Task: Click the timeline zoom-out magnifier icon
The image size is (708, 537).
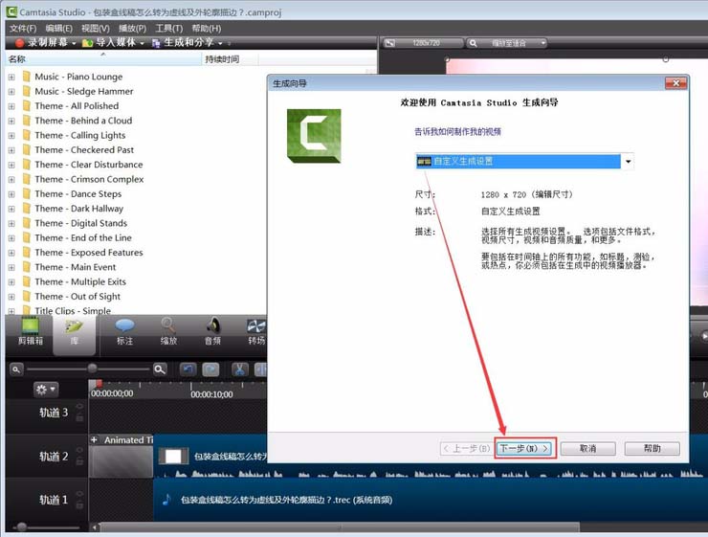Action: coord(16,369)
